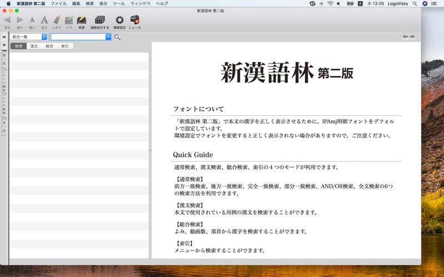This screenshot has height=277, width=444.
Task: Open 環境設定 gear icon
Action: (x=119, y=20)
